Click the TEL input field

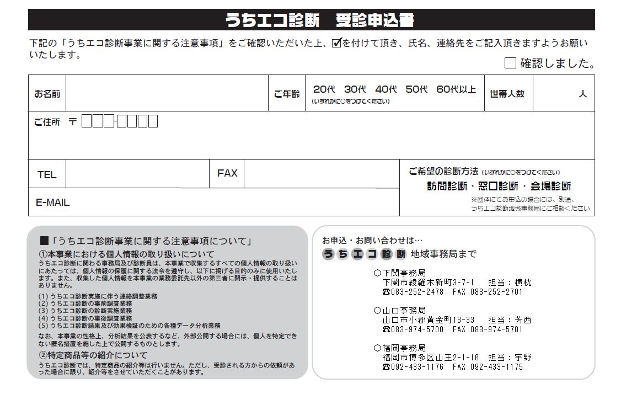point(137,174)
